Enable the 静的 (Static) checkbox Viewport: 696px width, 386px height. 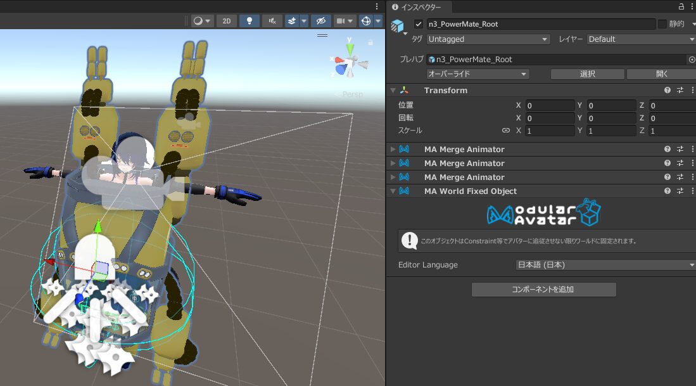(x=662, y=24)
